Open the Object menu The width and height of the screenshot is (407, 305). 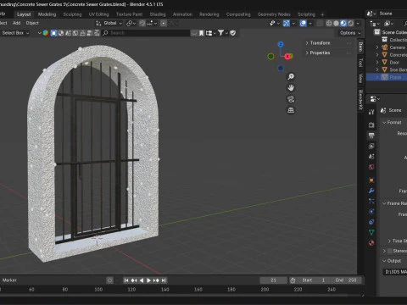coord(32,23)
